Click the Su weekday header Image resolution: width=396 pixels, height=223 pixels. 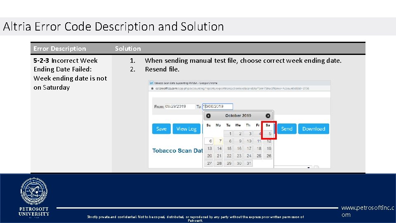208,125
